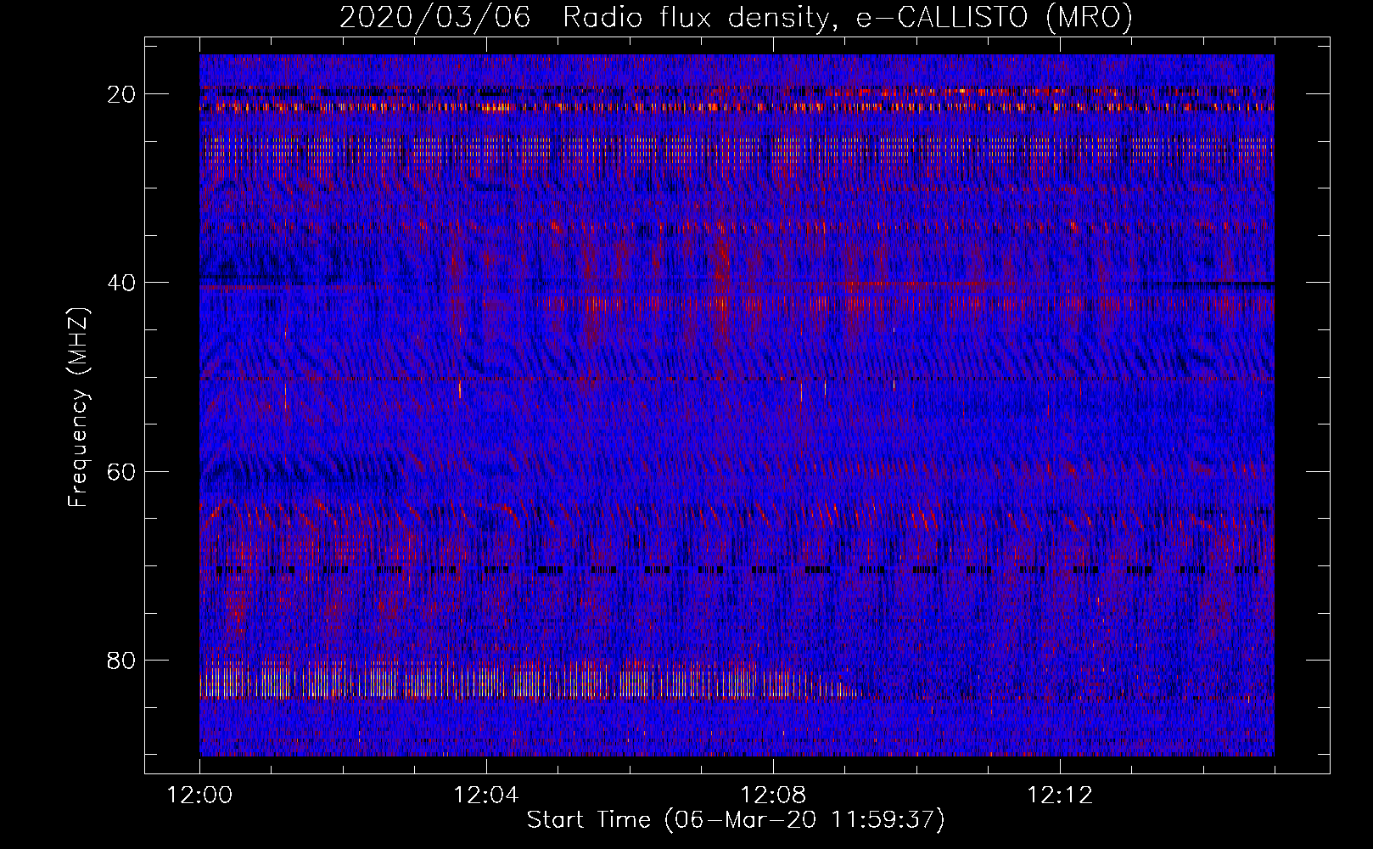Click the time tick label '12:04'

click(x=486, y=796)
